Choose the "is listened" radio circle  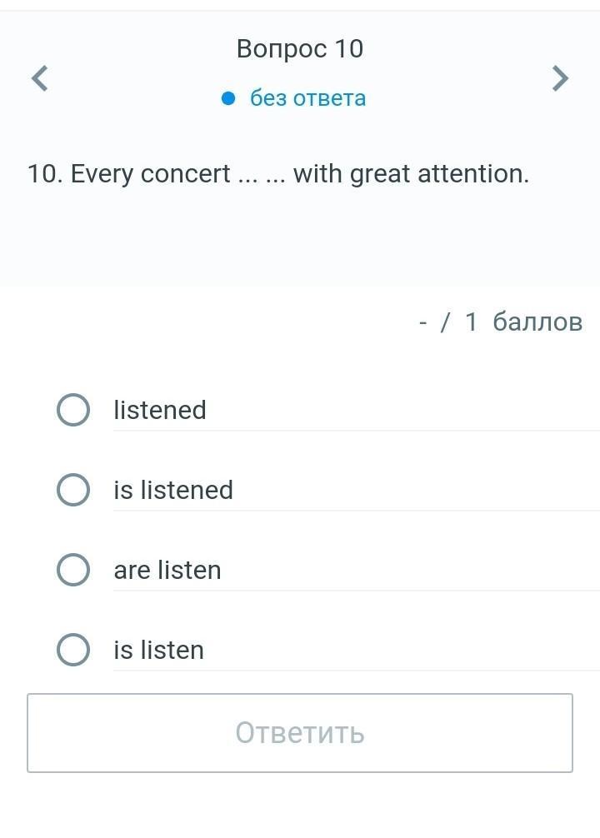point(73,490)
